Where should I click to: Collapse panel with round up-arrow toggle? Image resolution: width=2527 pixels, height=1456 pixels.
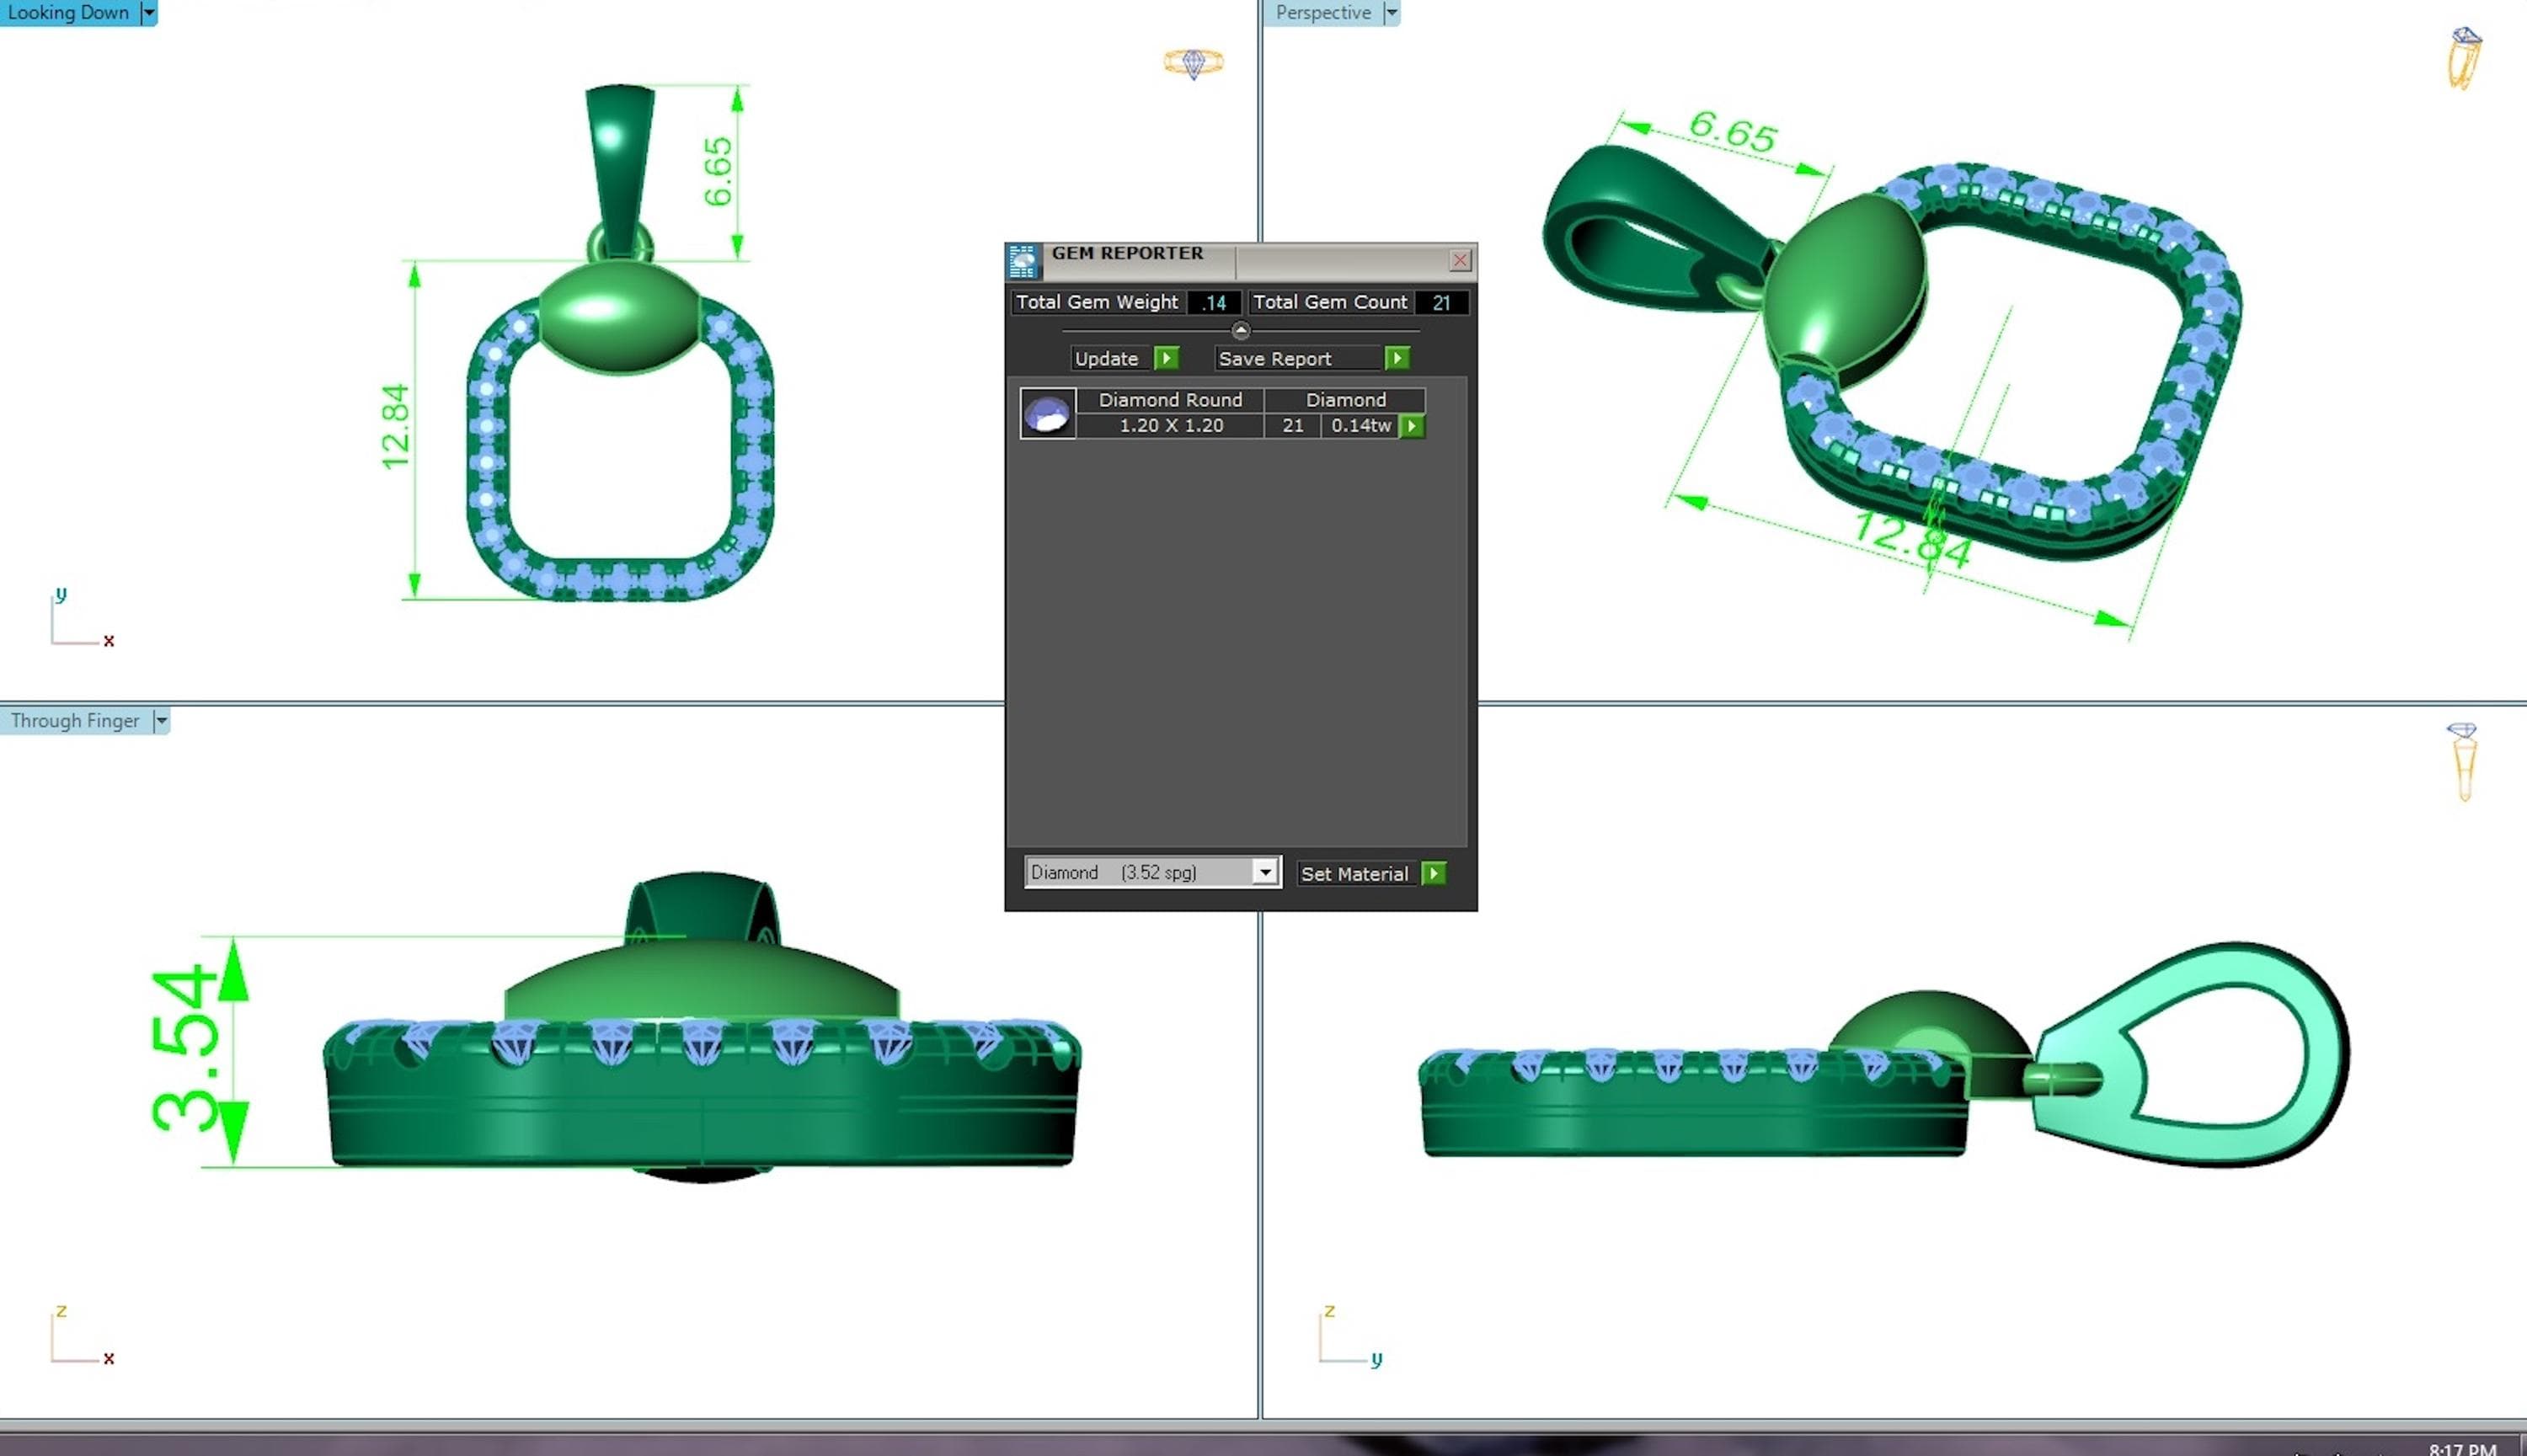pos(1240,330)
